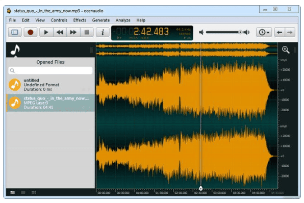The height and width of the screenshot is (203, 304).
Task: Open file information with the i button
Action: 103,32
